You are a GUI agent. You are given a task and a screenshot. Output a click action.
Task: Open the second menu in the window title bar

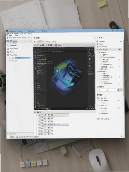coord(31,31)
